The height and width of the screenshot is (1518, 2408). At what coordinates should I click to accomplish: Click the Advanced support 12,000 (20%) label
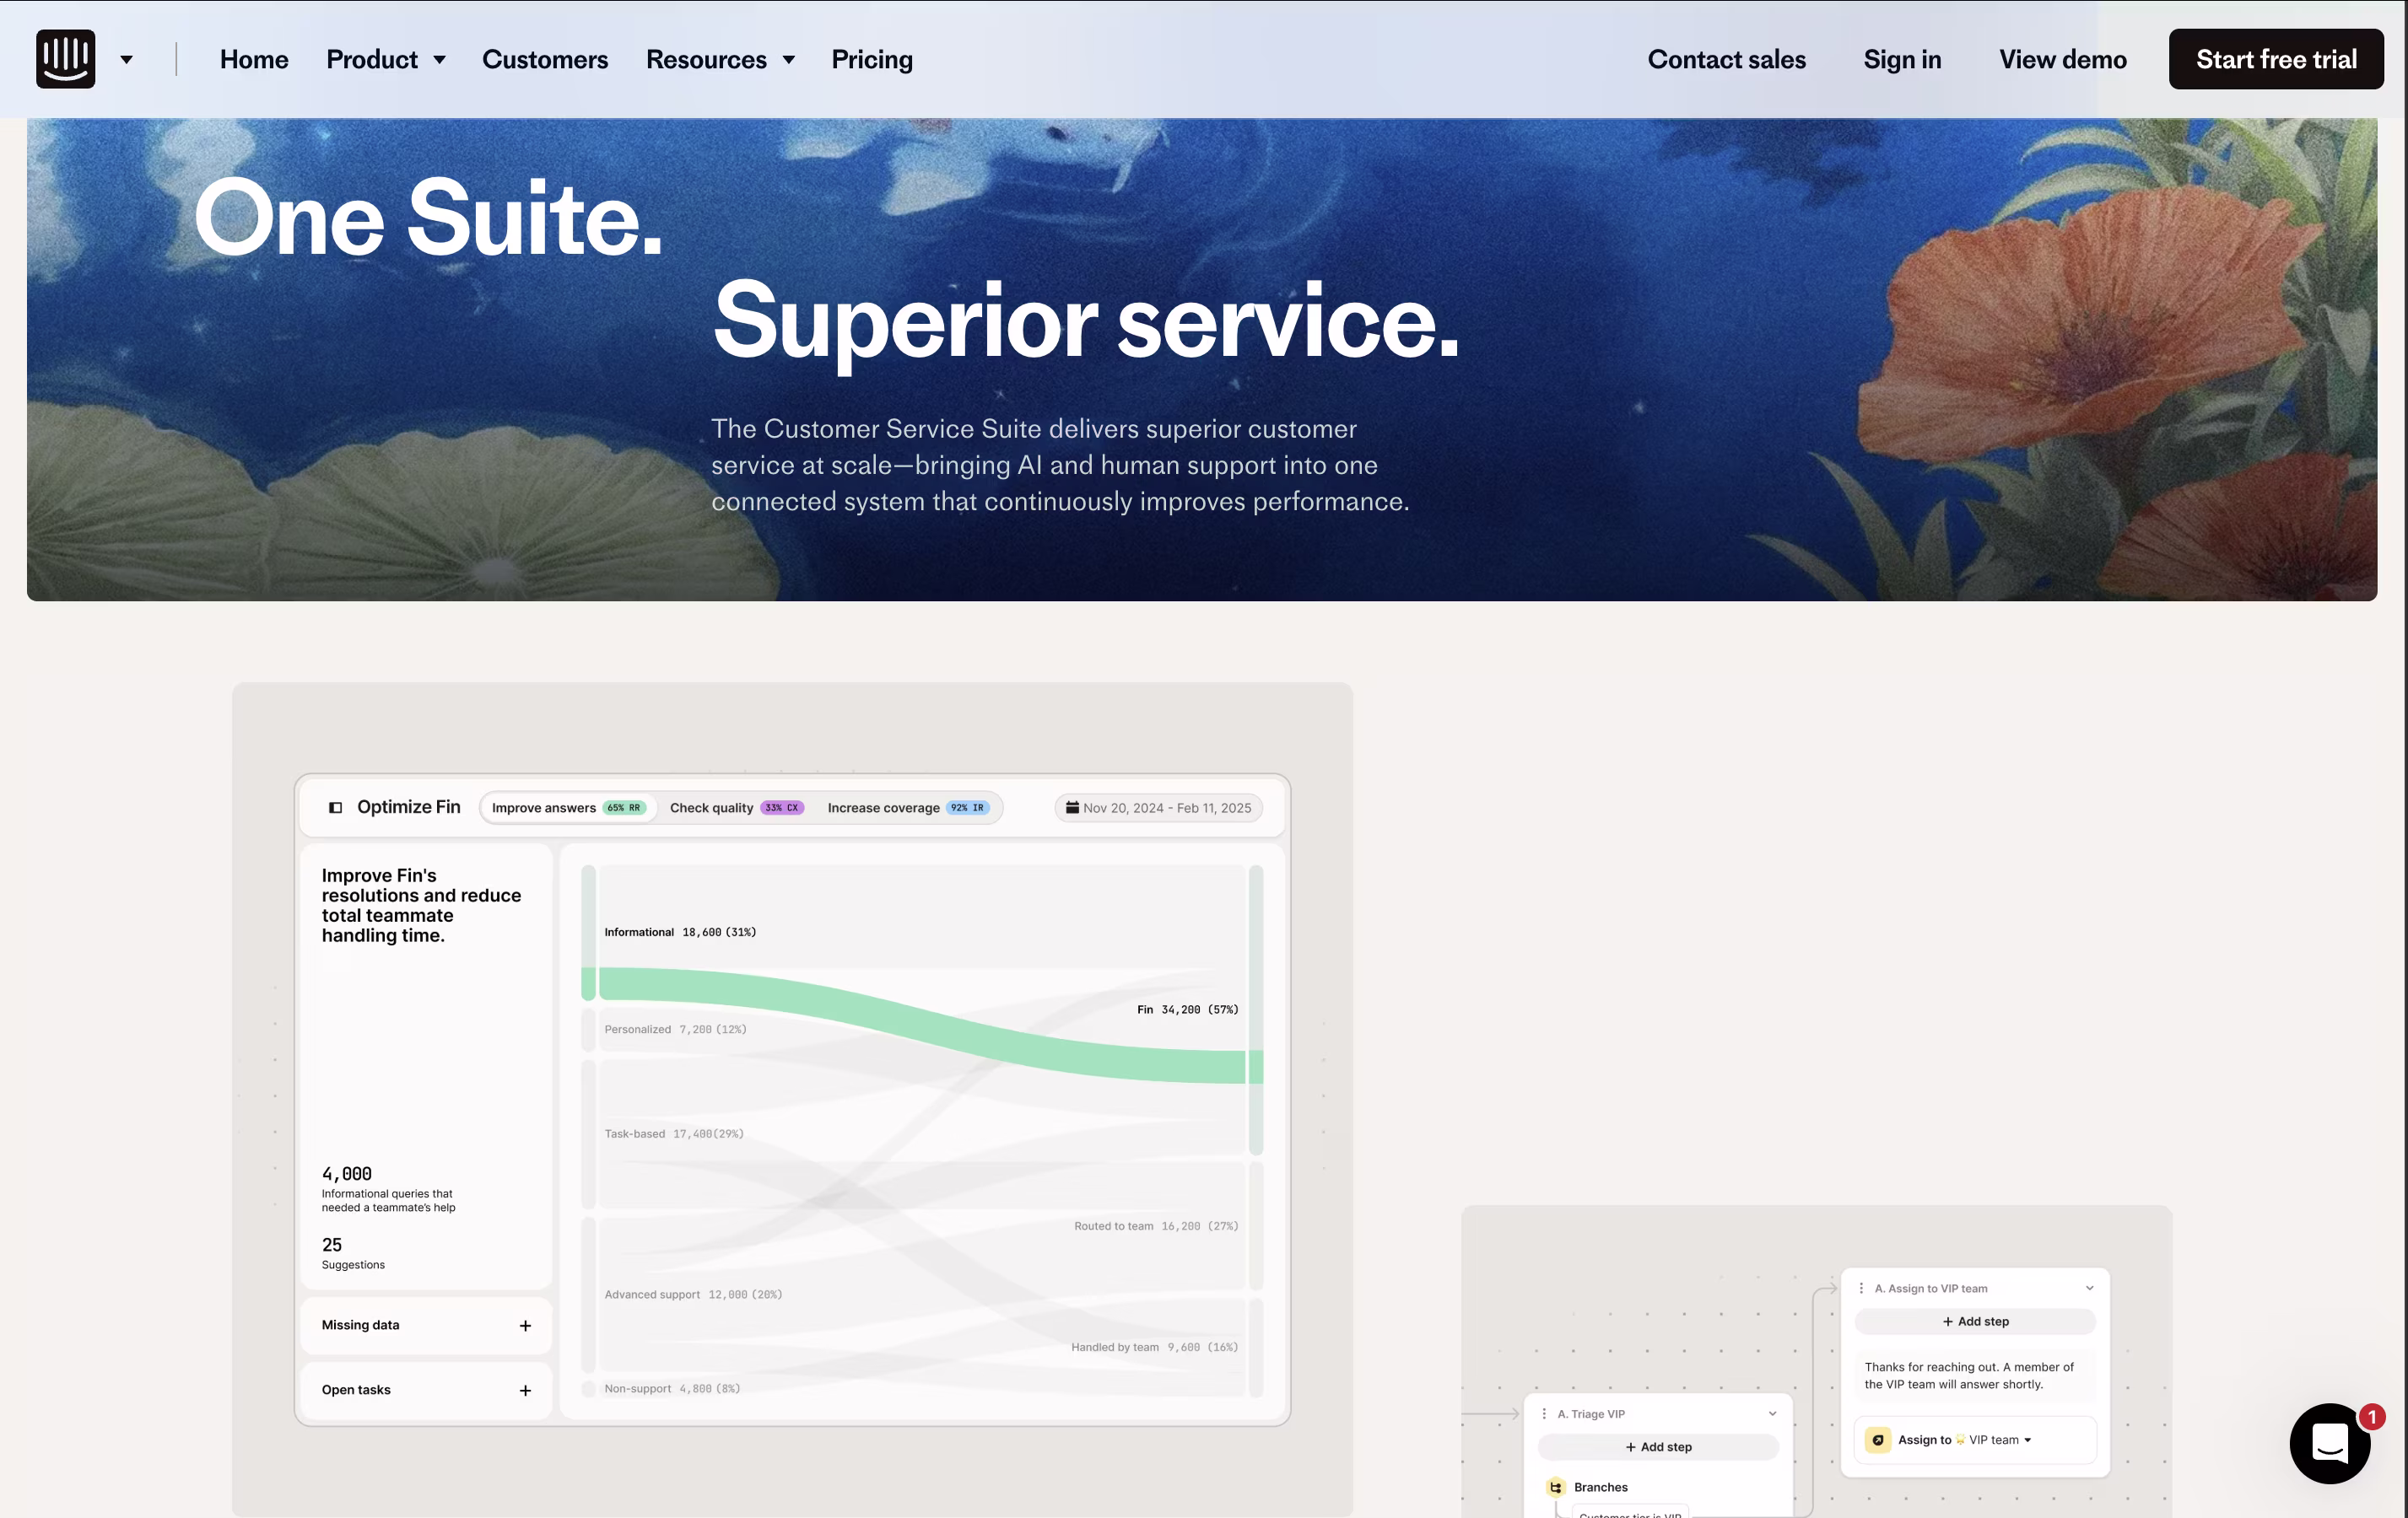[693, 1295]
